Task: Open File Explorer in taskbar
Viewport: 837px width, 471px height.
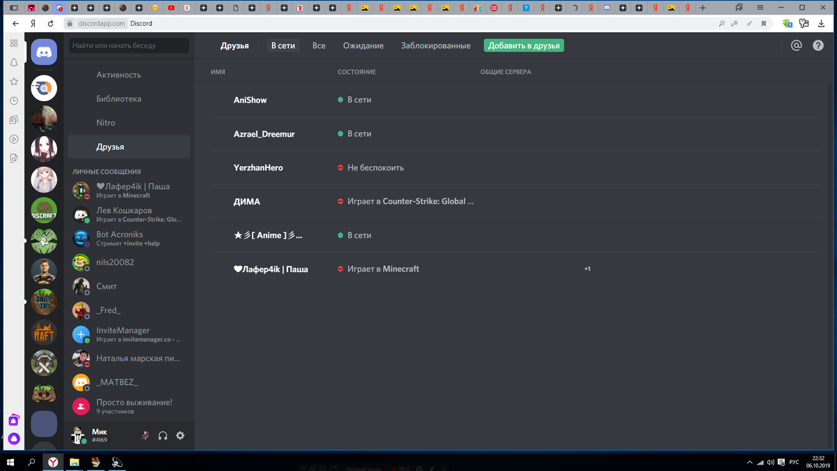Action: 74,462
